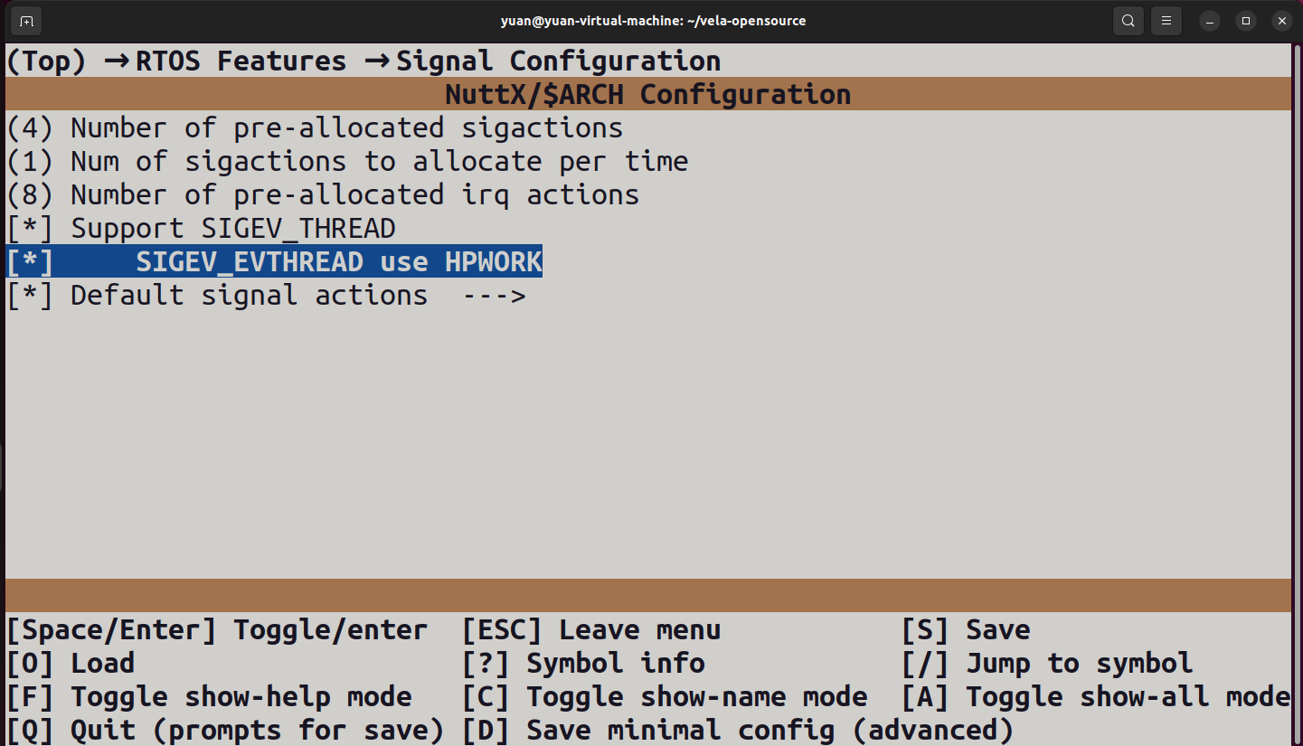Click the (1) allocate per time value
The height and width of the screenshot is (746, 1303).
click(30, 161)
